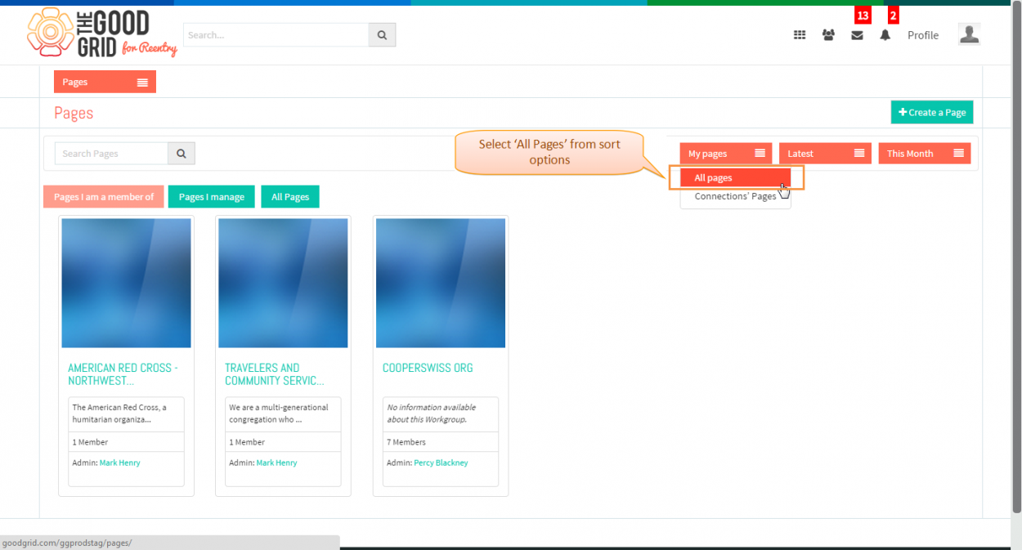Open American Red Cross page thumbnail
Viewport: 1022px width, 550px height.
tap(126, 283)
